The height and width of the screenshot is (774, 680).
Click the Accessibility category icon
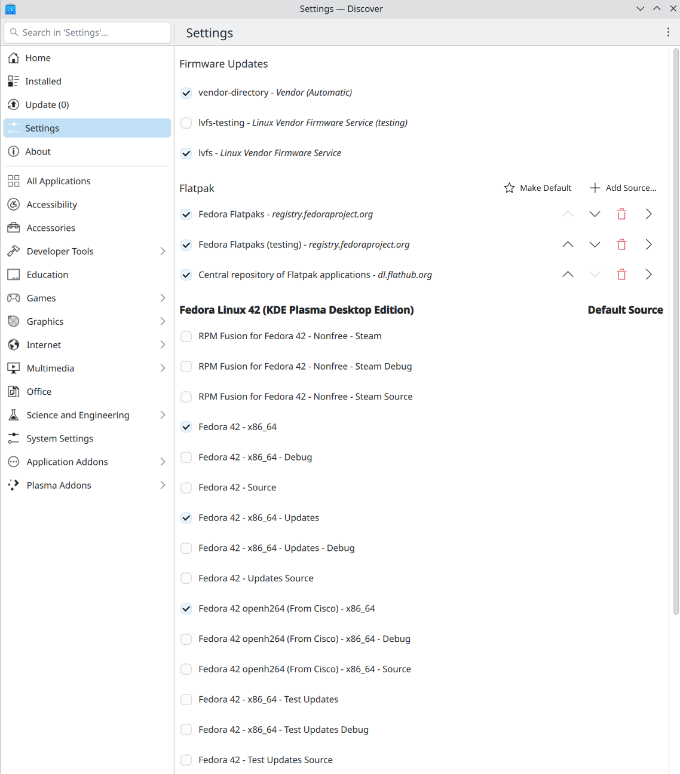(x=14, y=204)
